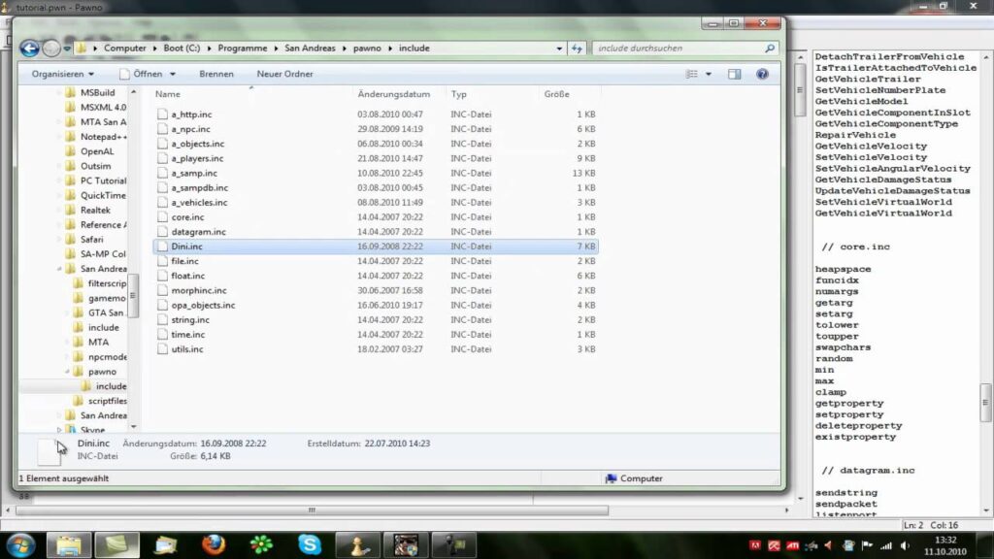The image size is (994, 559).
Task: Expand the Öffnen dropdown arrow
Action: [x=173, y=74]
